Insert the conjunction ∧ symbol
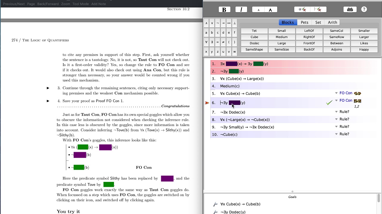 pyautogui.click(x=206, y=23)
